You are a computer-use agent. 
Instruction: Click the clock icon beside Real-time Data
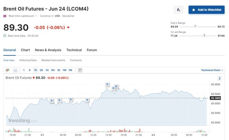[5, 36]
